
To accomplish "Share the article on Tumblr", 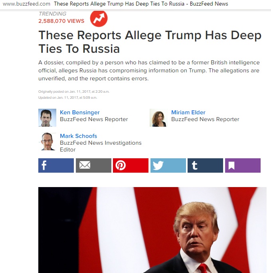I will [205, 165].
